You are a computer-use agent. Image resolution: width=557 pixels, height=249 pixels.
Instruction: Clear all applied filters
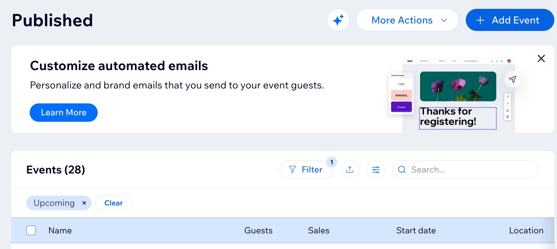point(113,203)
